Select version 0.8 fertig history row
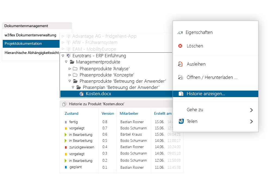Screen dimensions: 280x179 [x=105, y=122]
